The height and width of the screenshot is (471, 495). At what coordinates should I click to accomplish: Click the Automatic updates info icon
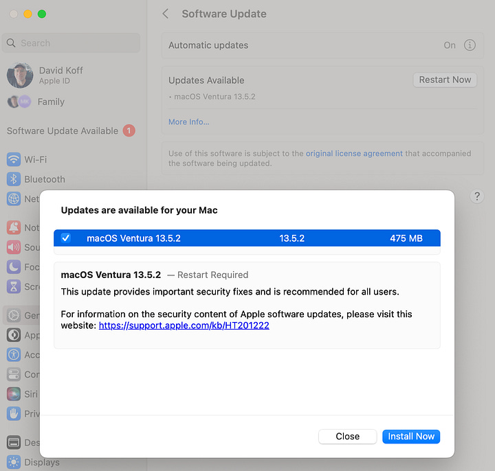pos(470,45)
